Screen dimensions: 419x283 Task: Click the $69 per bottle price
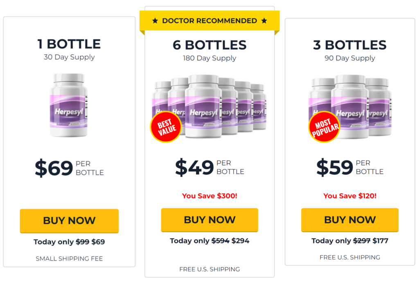(x=69, y=168)
